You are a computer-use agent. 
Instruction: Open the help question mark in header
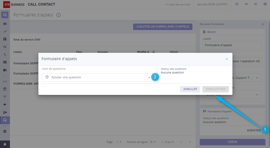[237, 4]
